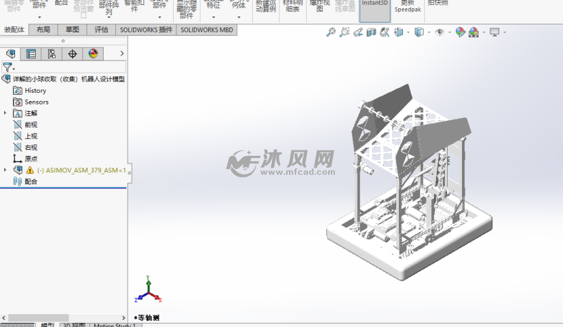Click the 配合 mate ribbon button
This screenshot has height=327, width=563.
[x=61, y=4]
